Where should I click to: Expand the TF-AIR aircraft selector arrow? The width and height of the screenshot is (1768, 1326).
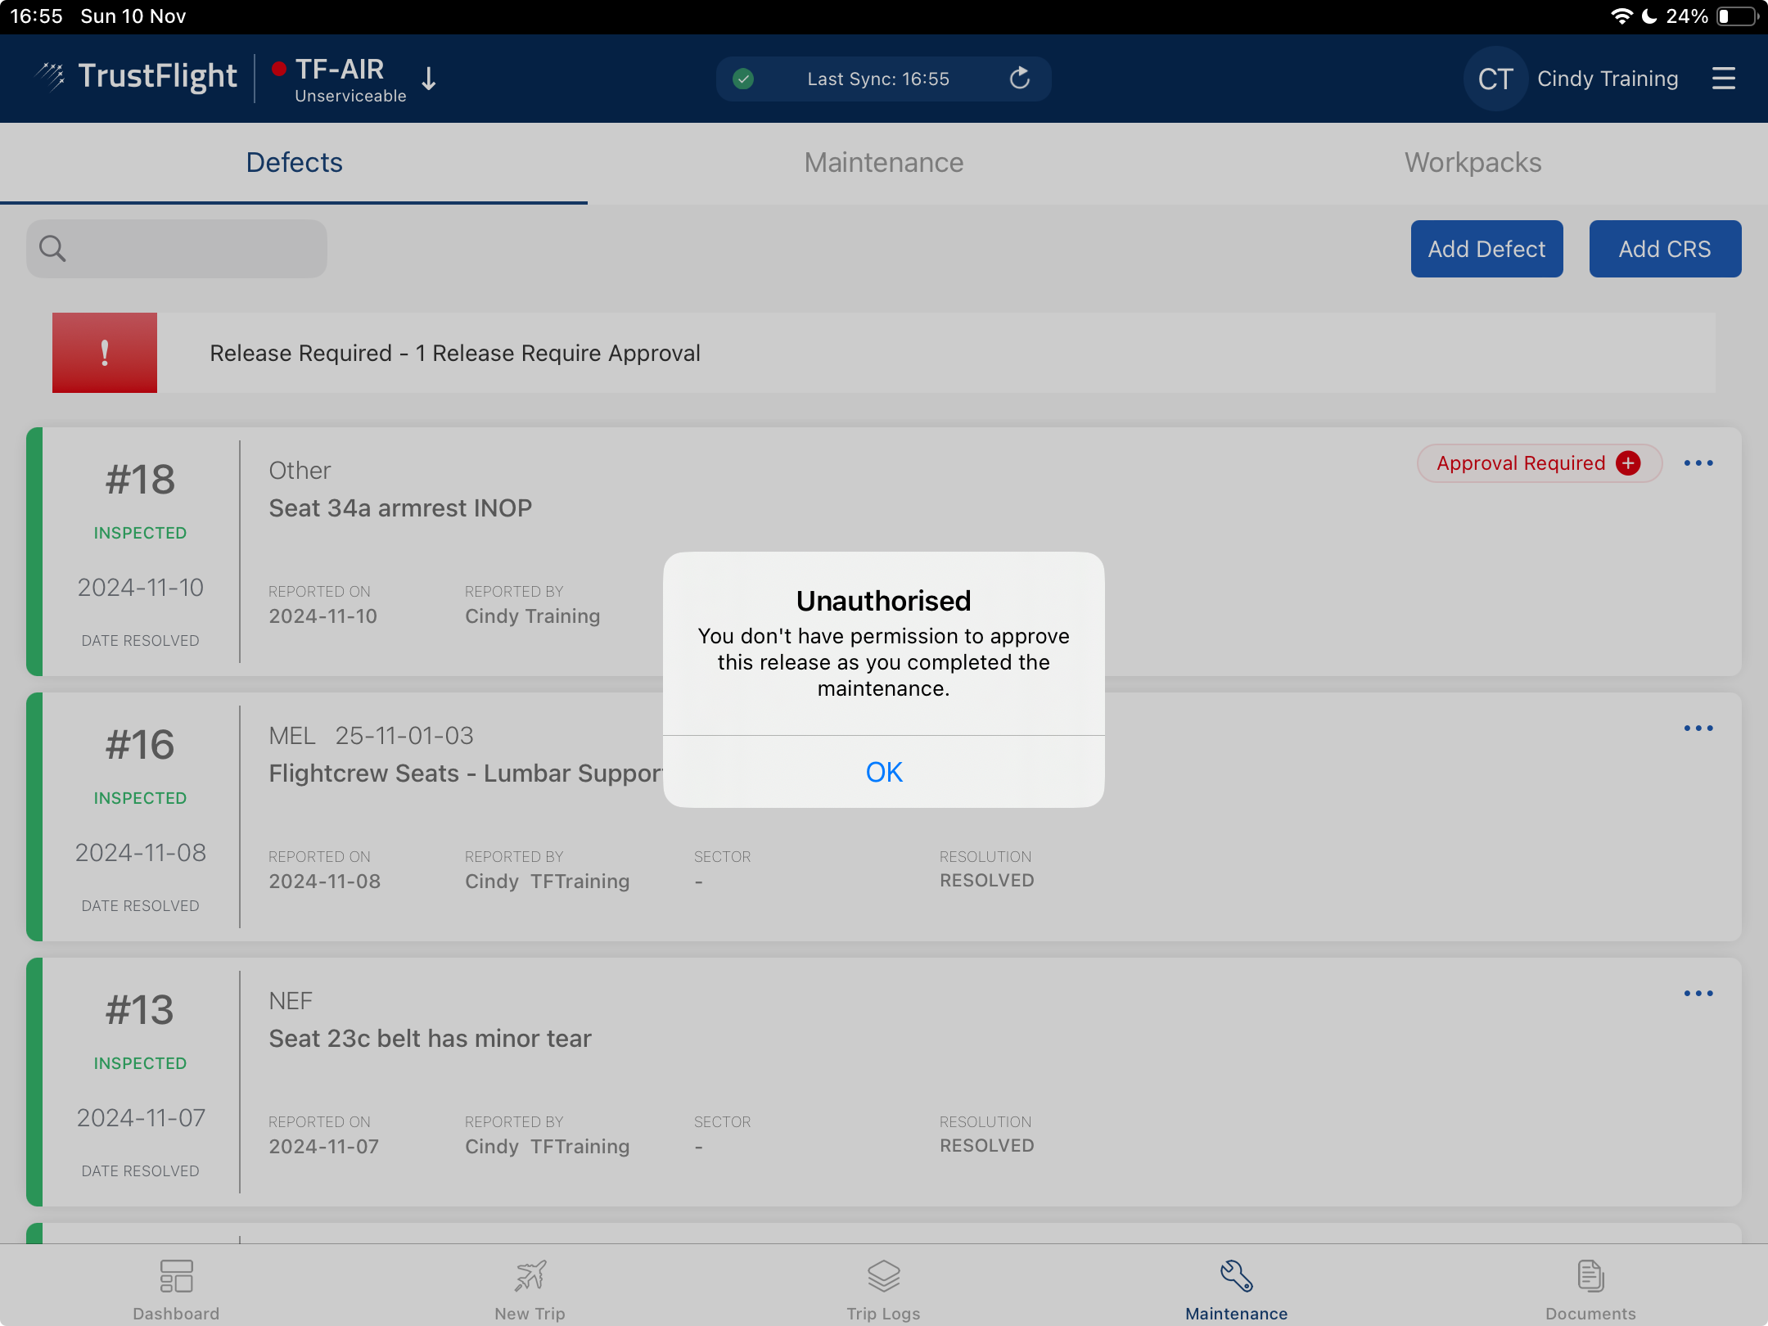click(428, 79)
